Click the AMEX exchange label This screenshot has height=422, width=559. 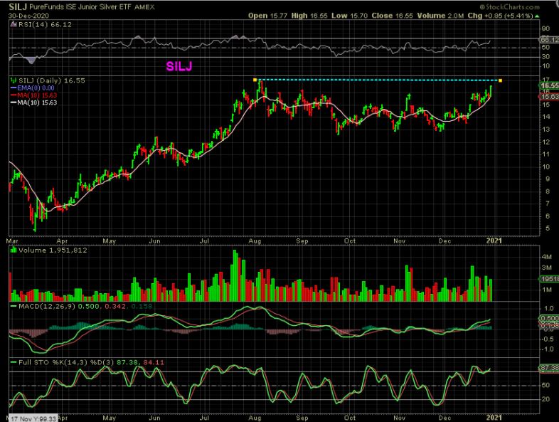click(x=144, y=7)
